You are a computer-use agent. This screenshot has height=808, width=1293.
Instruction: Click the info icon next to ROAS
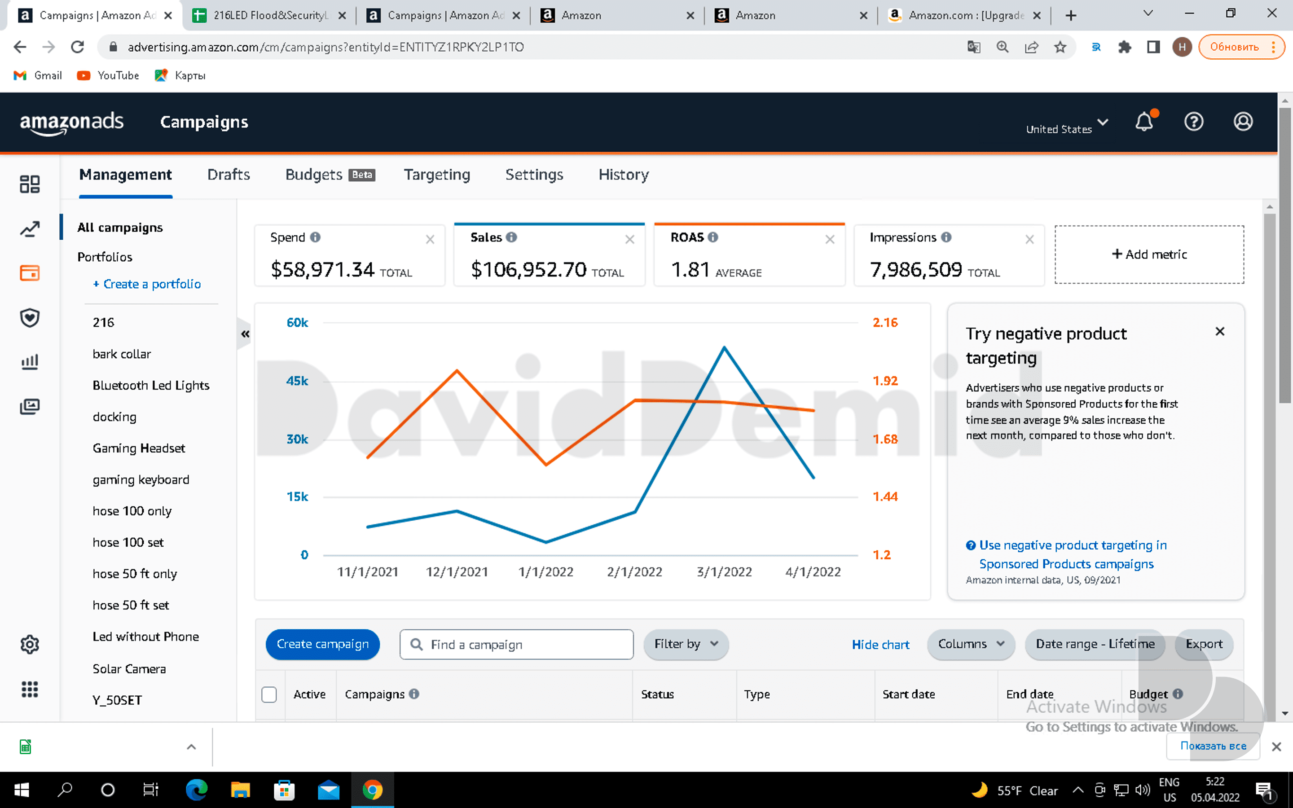[x=713, y=237]
